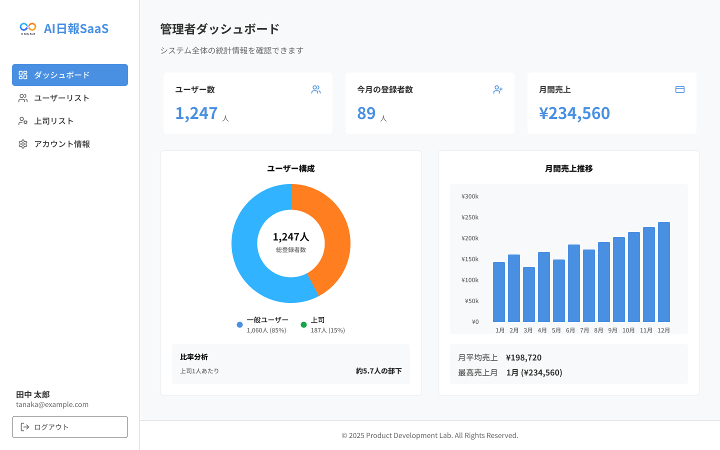Click the green 上司 legend dot
This screenshot has height=450, width=720.
(303, 325)
